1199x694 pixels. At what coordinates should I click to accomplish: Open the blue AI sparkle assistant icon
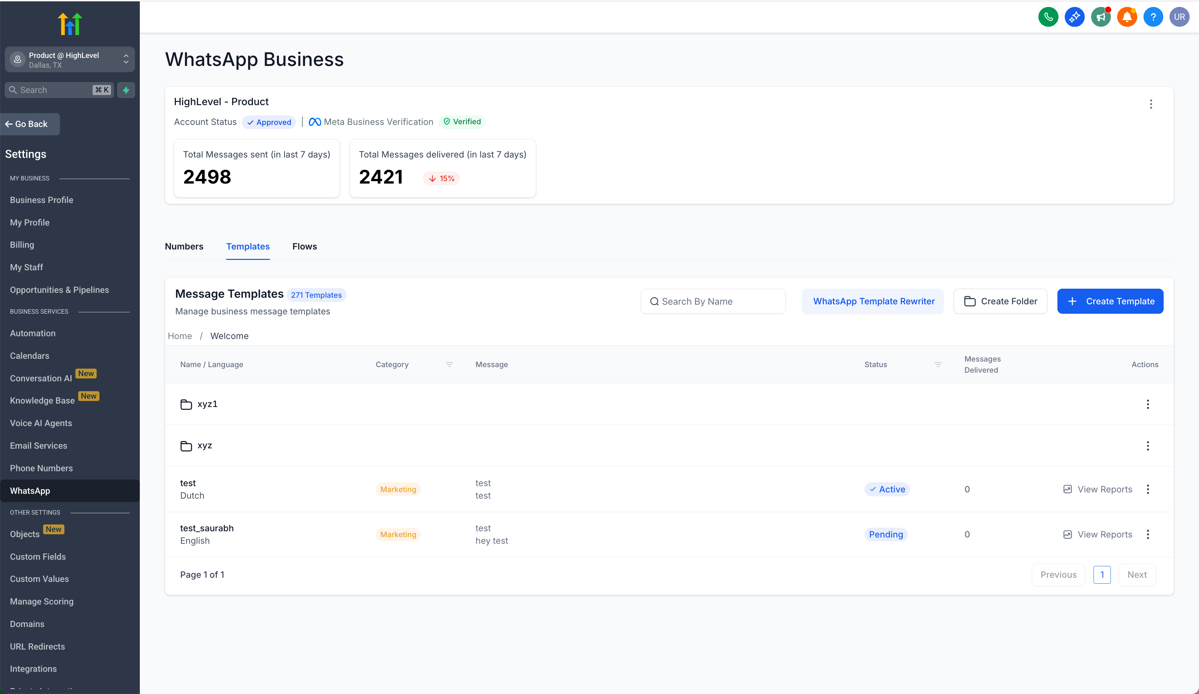click(x=1074, y=17)
